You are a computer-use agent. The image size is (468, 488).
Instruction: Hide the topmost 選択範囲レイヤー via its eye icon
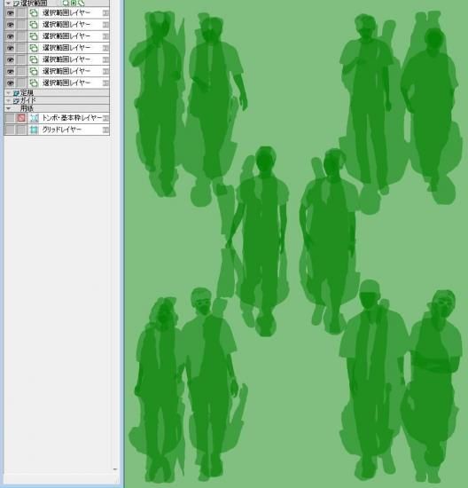[x=11, y=12]
